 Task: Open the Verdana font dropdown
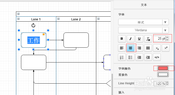(143, 30)
